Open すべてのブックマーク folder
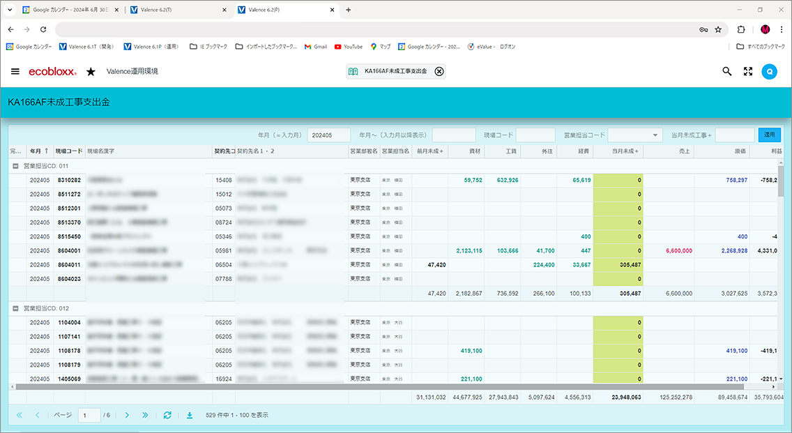 coord(761,47)
